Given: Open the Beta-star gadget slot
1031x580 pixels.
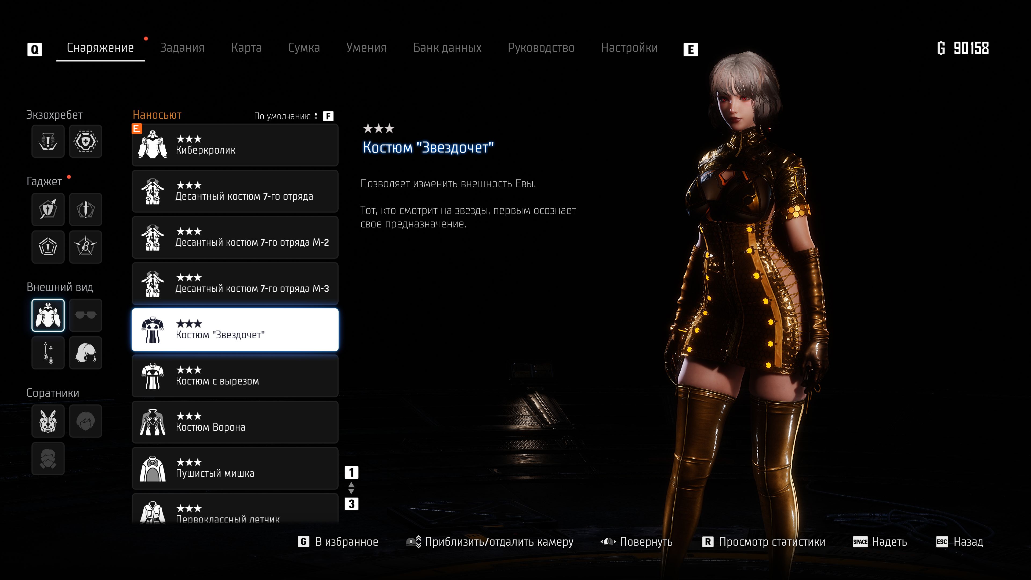Looking at the screenshot, I should (85, 247).
